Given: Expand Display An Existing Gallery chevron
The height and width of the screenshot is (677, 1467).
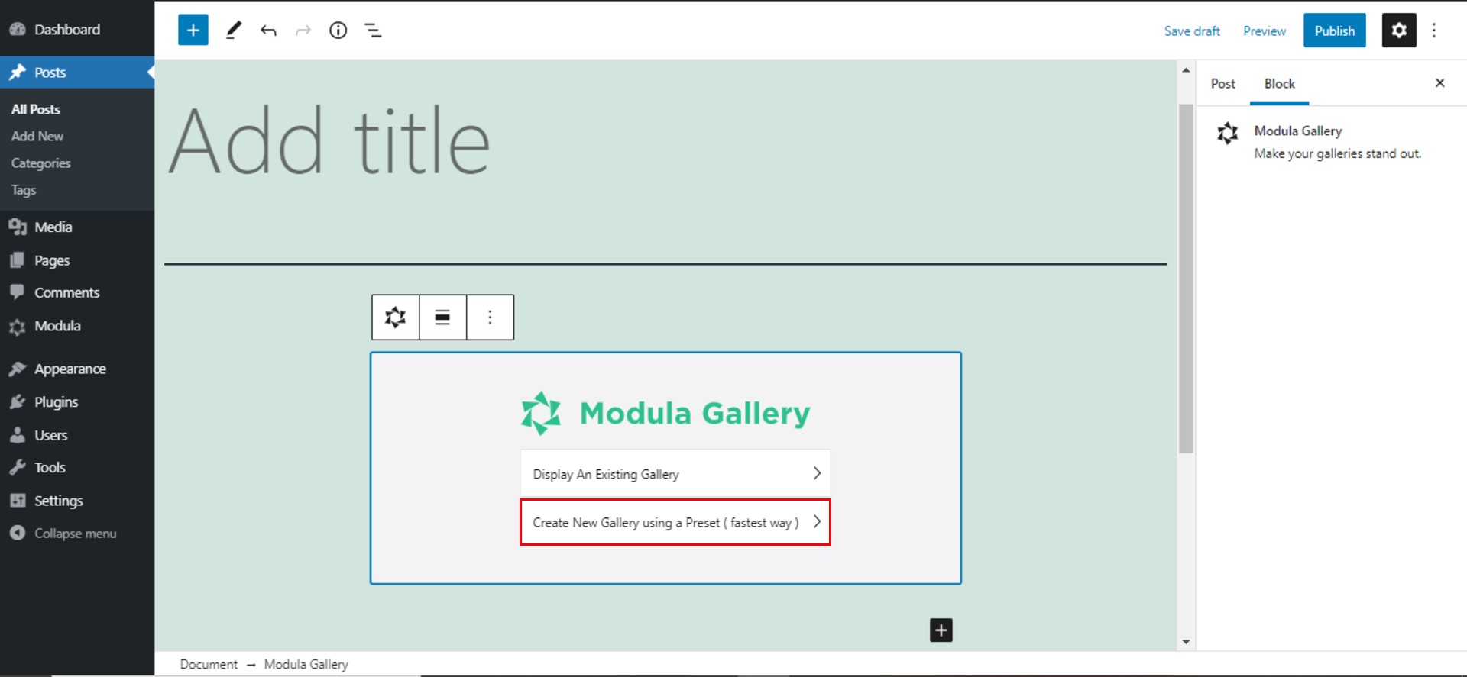Looking at the screenshot, I should (x=817, y=473).
